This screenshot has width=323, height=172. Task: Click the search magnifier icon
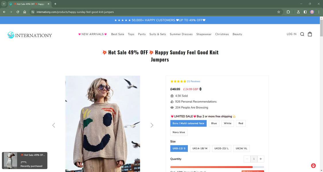click(x=302, y=34)
